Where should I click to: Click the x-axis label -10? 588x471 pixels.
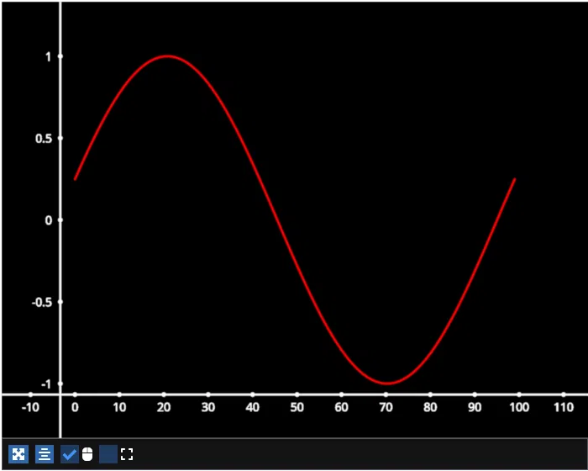pyautogui.click(x=30, y=408)
